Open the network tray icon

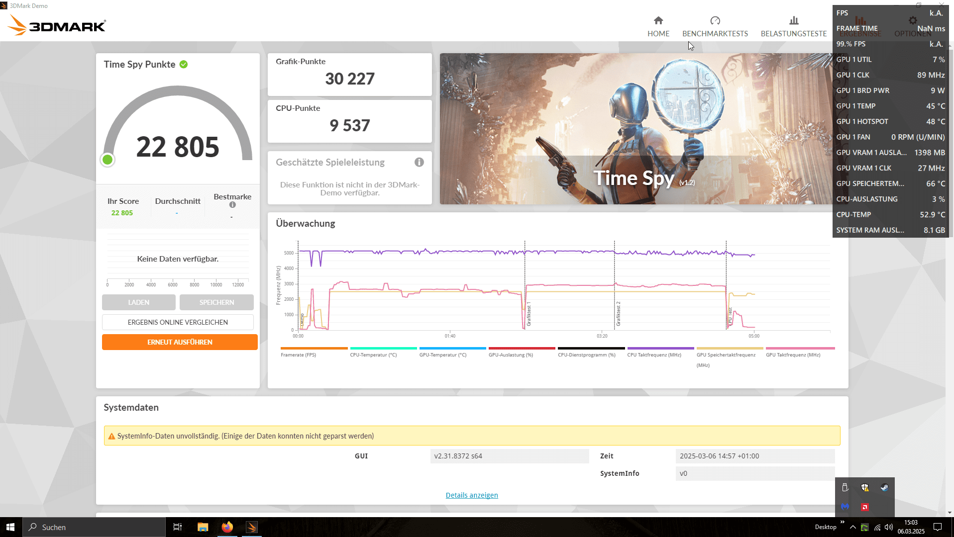pos(877,527)
